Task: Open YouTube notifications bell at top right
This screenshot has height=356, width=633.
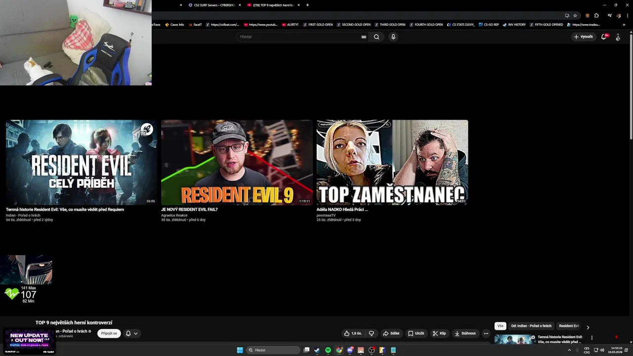Action: [x=604, y=37]
